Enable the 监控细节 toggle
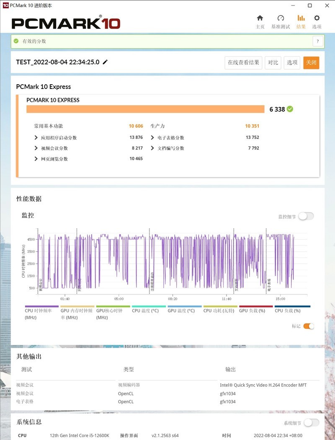The width and height of the screenshot is (335, 440). coord(305,216)
